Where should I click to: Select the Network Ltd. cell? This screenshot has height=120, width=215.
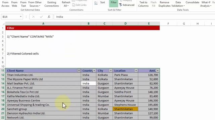pyautogui.click(x=43, y=118)
